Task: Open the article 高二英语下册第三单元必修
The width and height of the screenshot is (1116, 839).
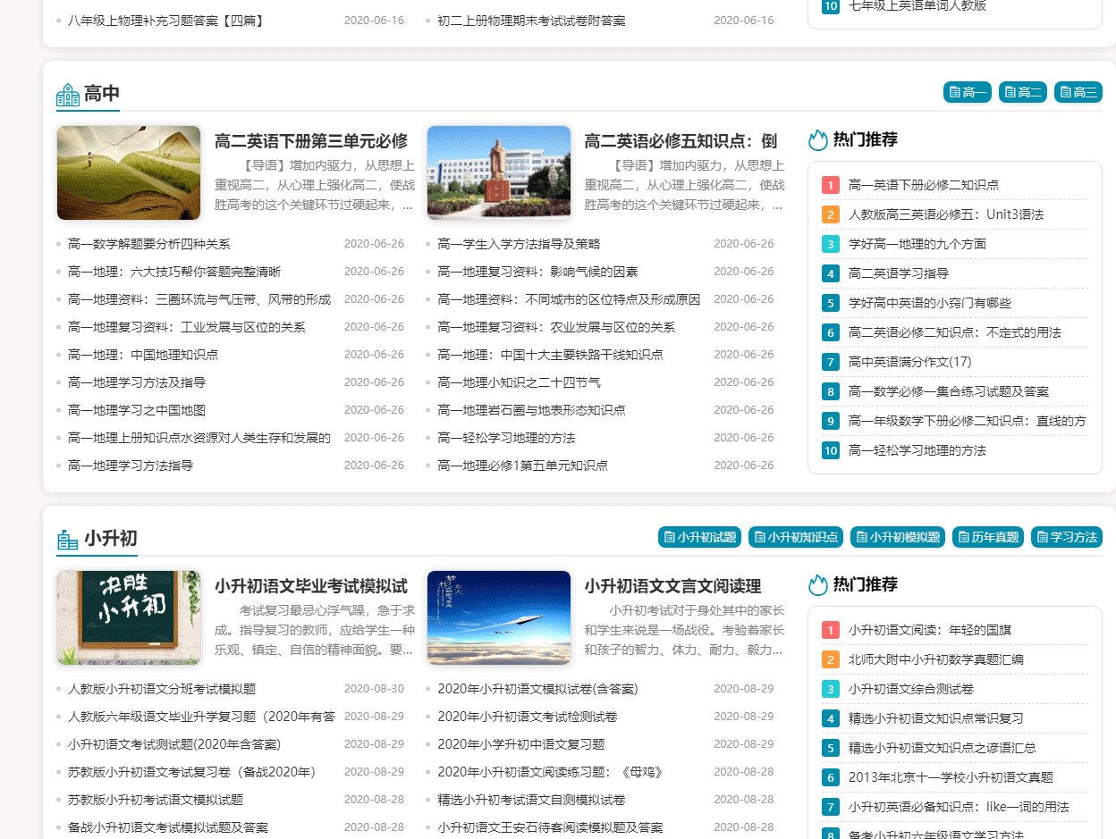Action: 309,138
